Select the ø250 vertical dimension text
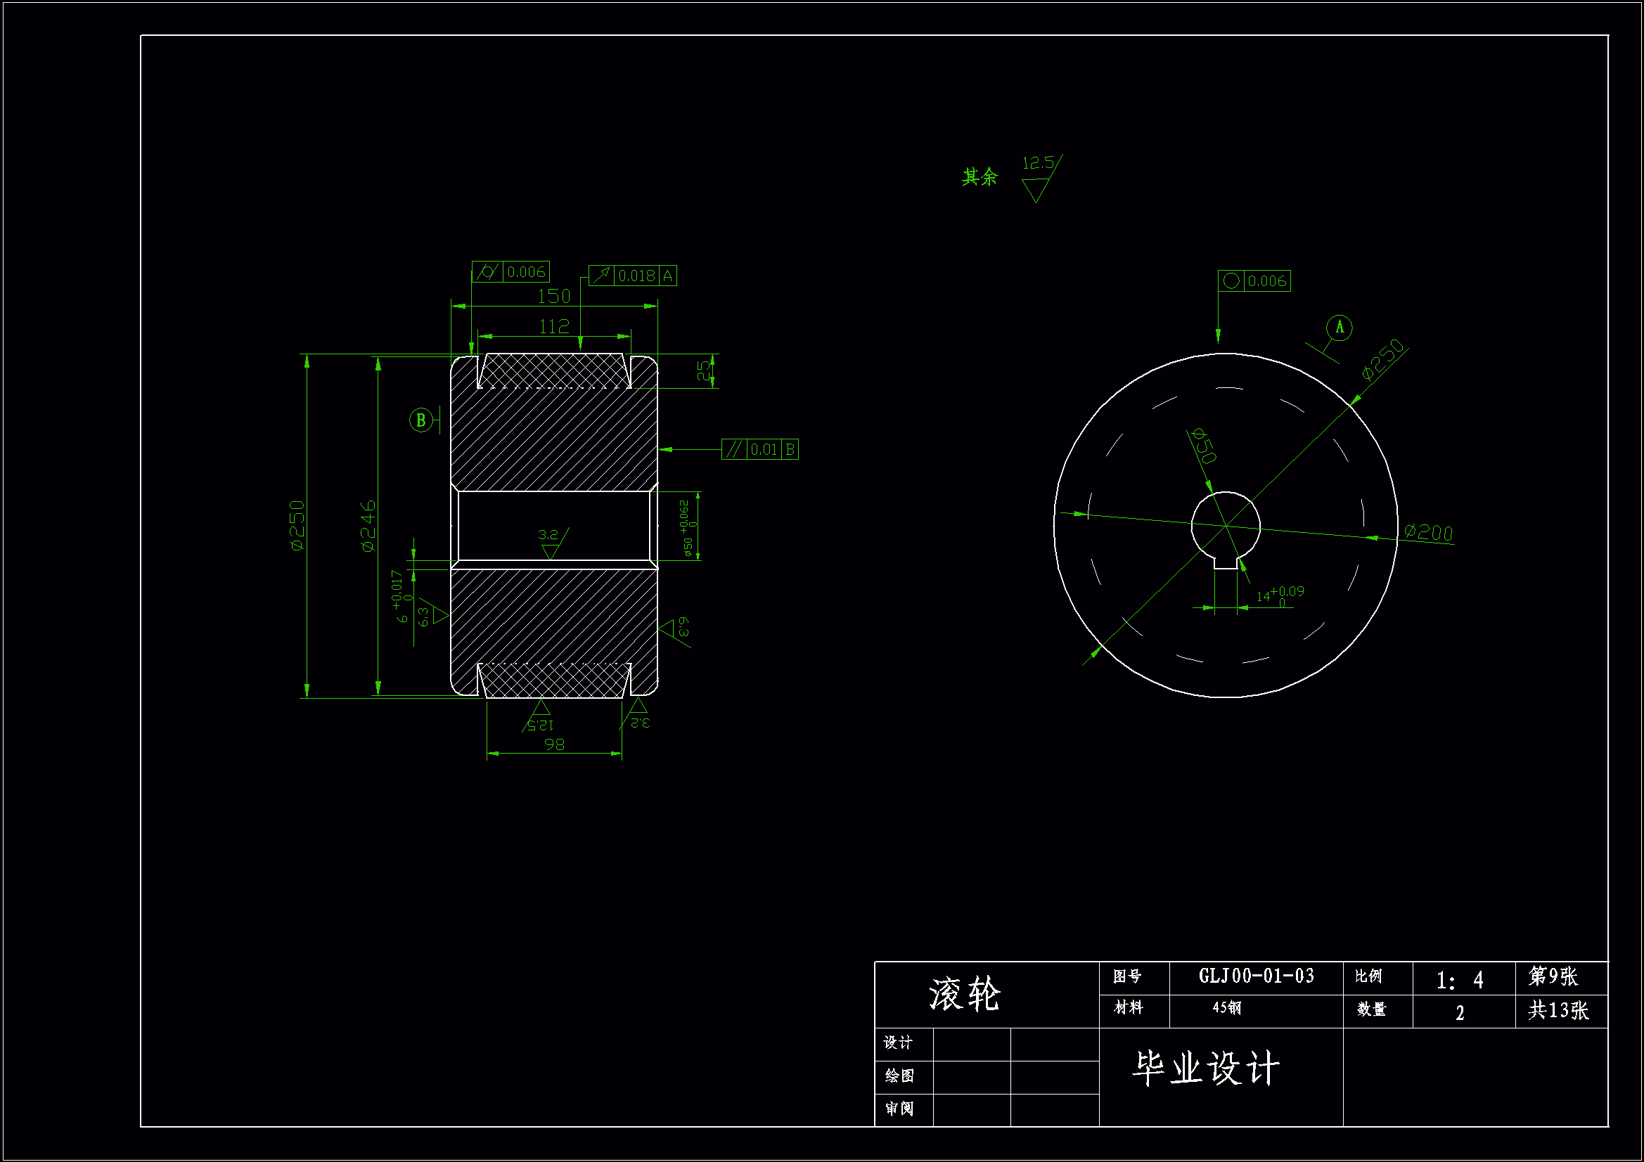The width and height of the screenshot is (1644, 1162). coord(297,526)
